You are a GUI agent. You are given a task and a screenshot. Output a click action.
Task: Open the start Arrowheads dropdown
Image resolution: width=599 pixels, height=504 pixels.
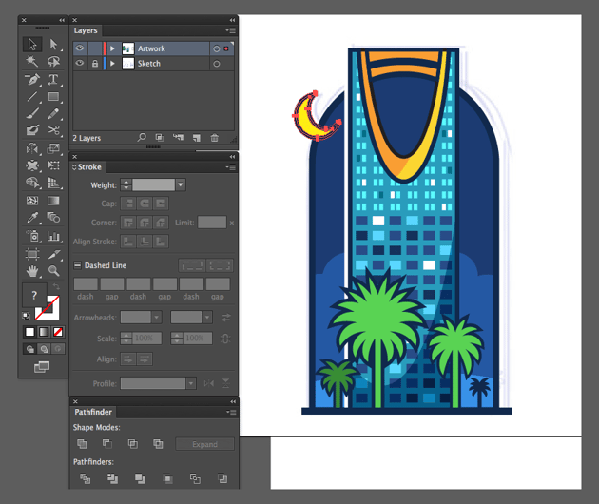(x=156, y=318)
